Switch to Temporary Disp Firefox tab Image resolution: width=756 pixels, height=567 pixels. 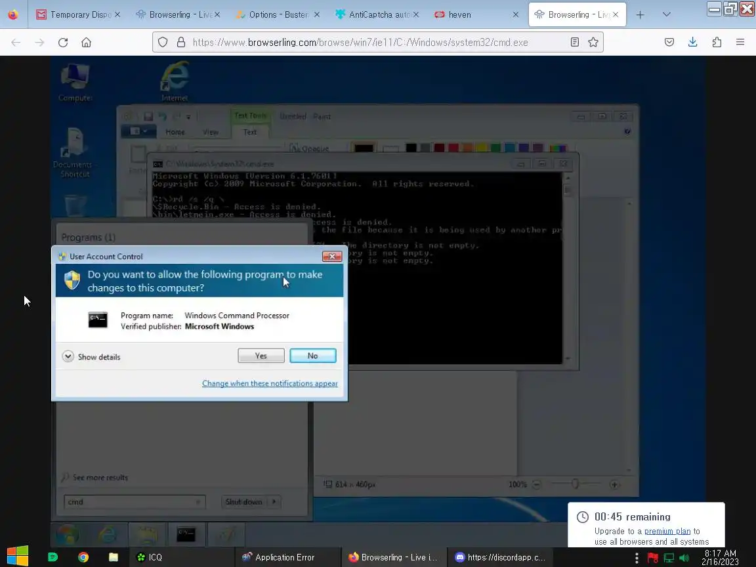pyautogui.click(x=77, y=14)
